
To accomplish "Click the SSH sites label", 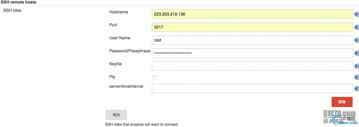I will point(12,10).
